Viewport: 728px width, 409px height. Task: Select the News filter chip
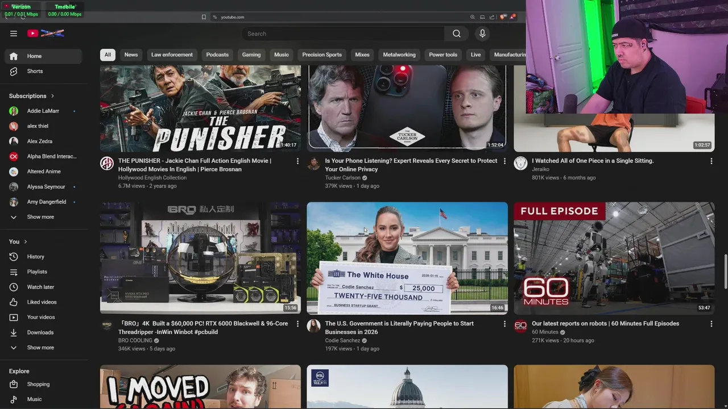pyautogui.click(x=131, y=55)
